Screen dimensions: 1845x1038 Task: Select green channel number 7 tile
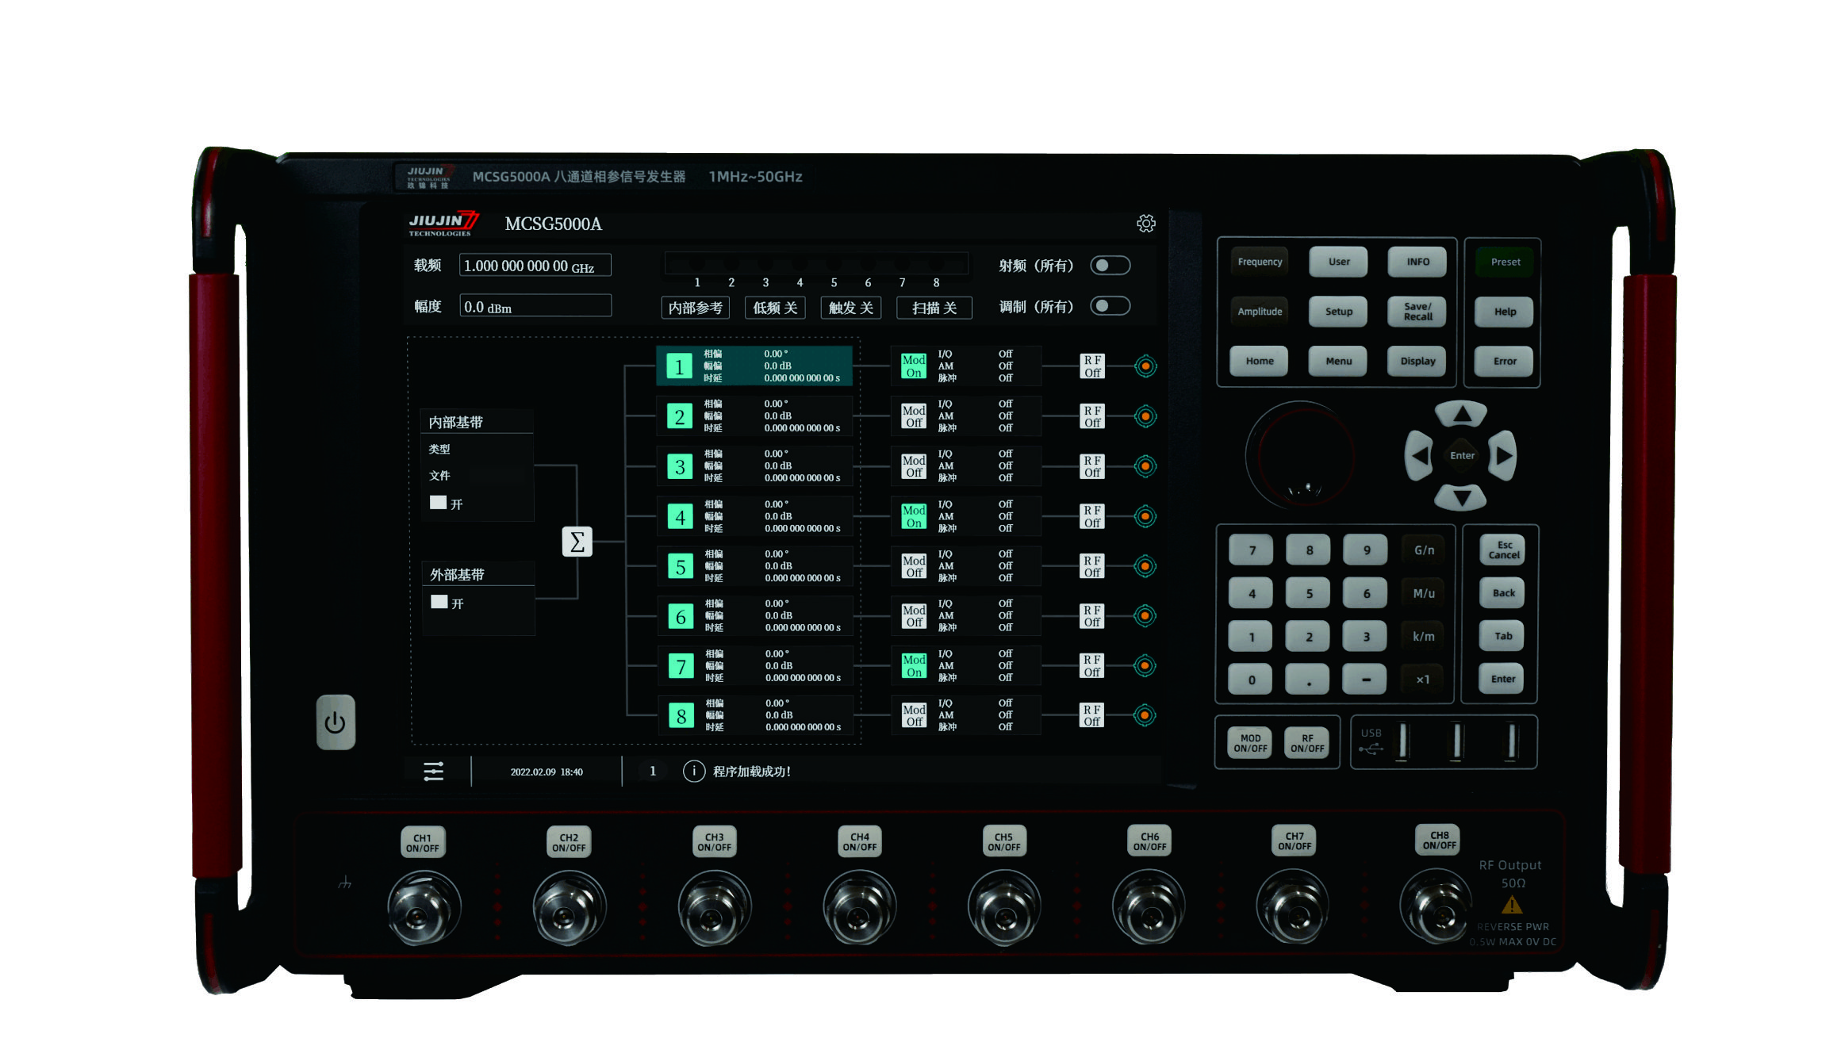coord(681,666)
